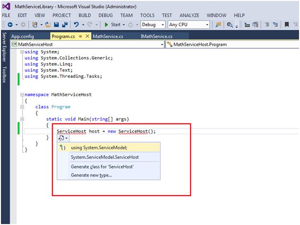The width and height of the screenshot is (300, 225).
Task: Click the decrease indent icon
Action: (x=247, y=25)
